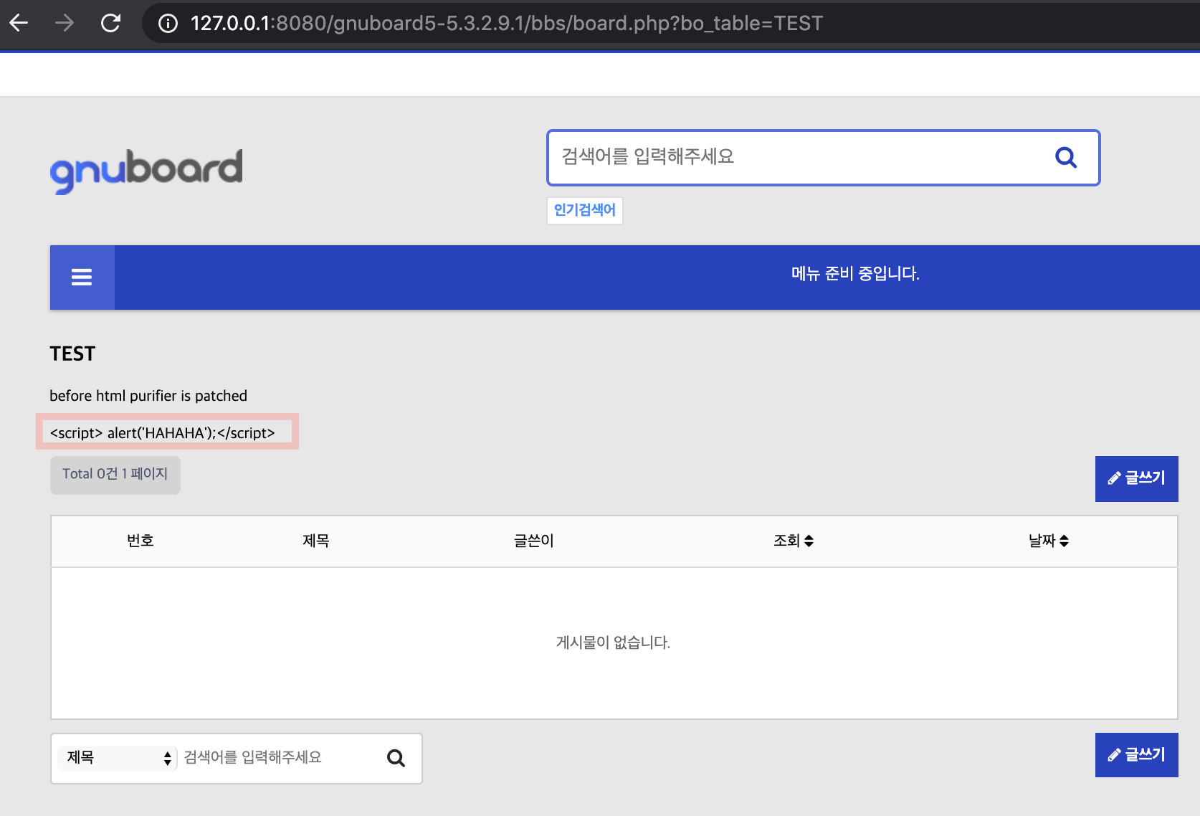Reload the page with the refresh icon
This screenshot has width=1200, height=816.
pos(110,23)
